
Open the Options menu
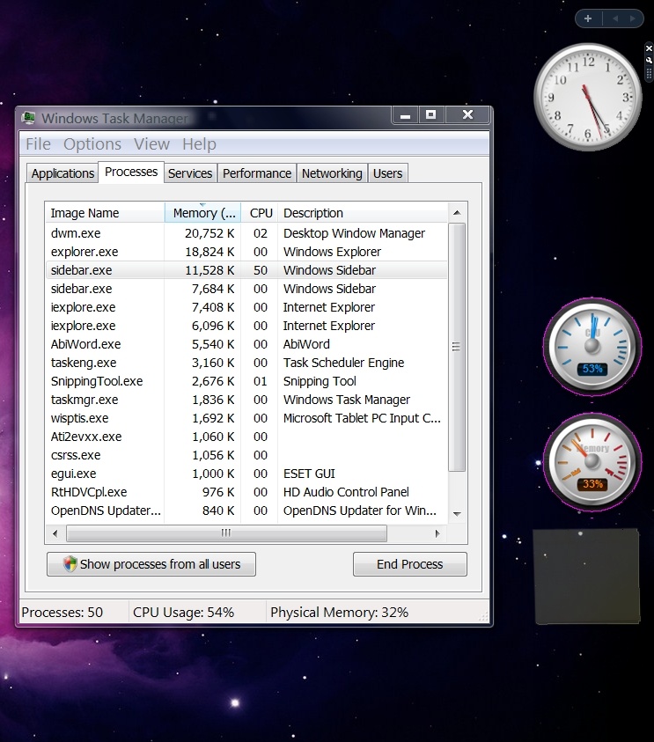(x=92, y=143)
